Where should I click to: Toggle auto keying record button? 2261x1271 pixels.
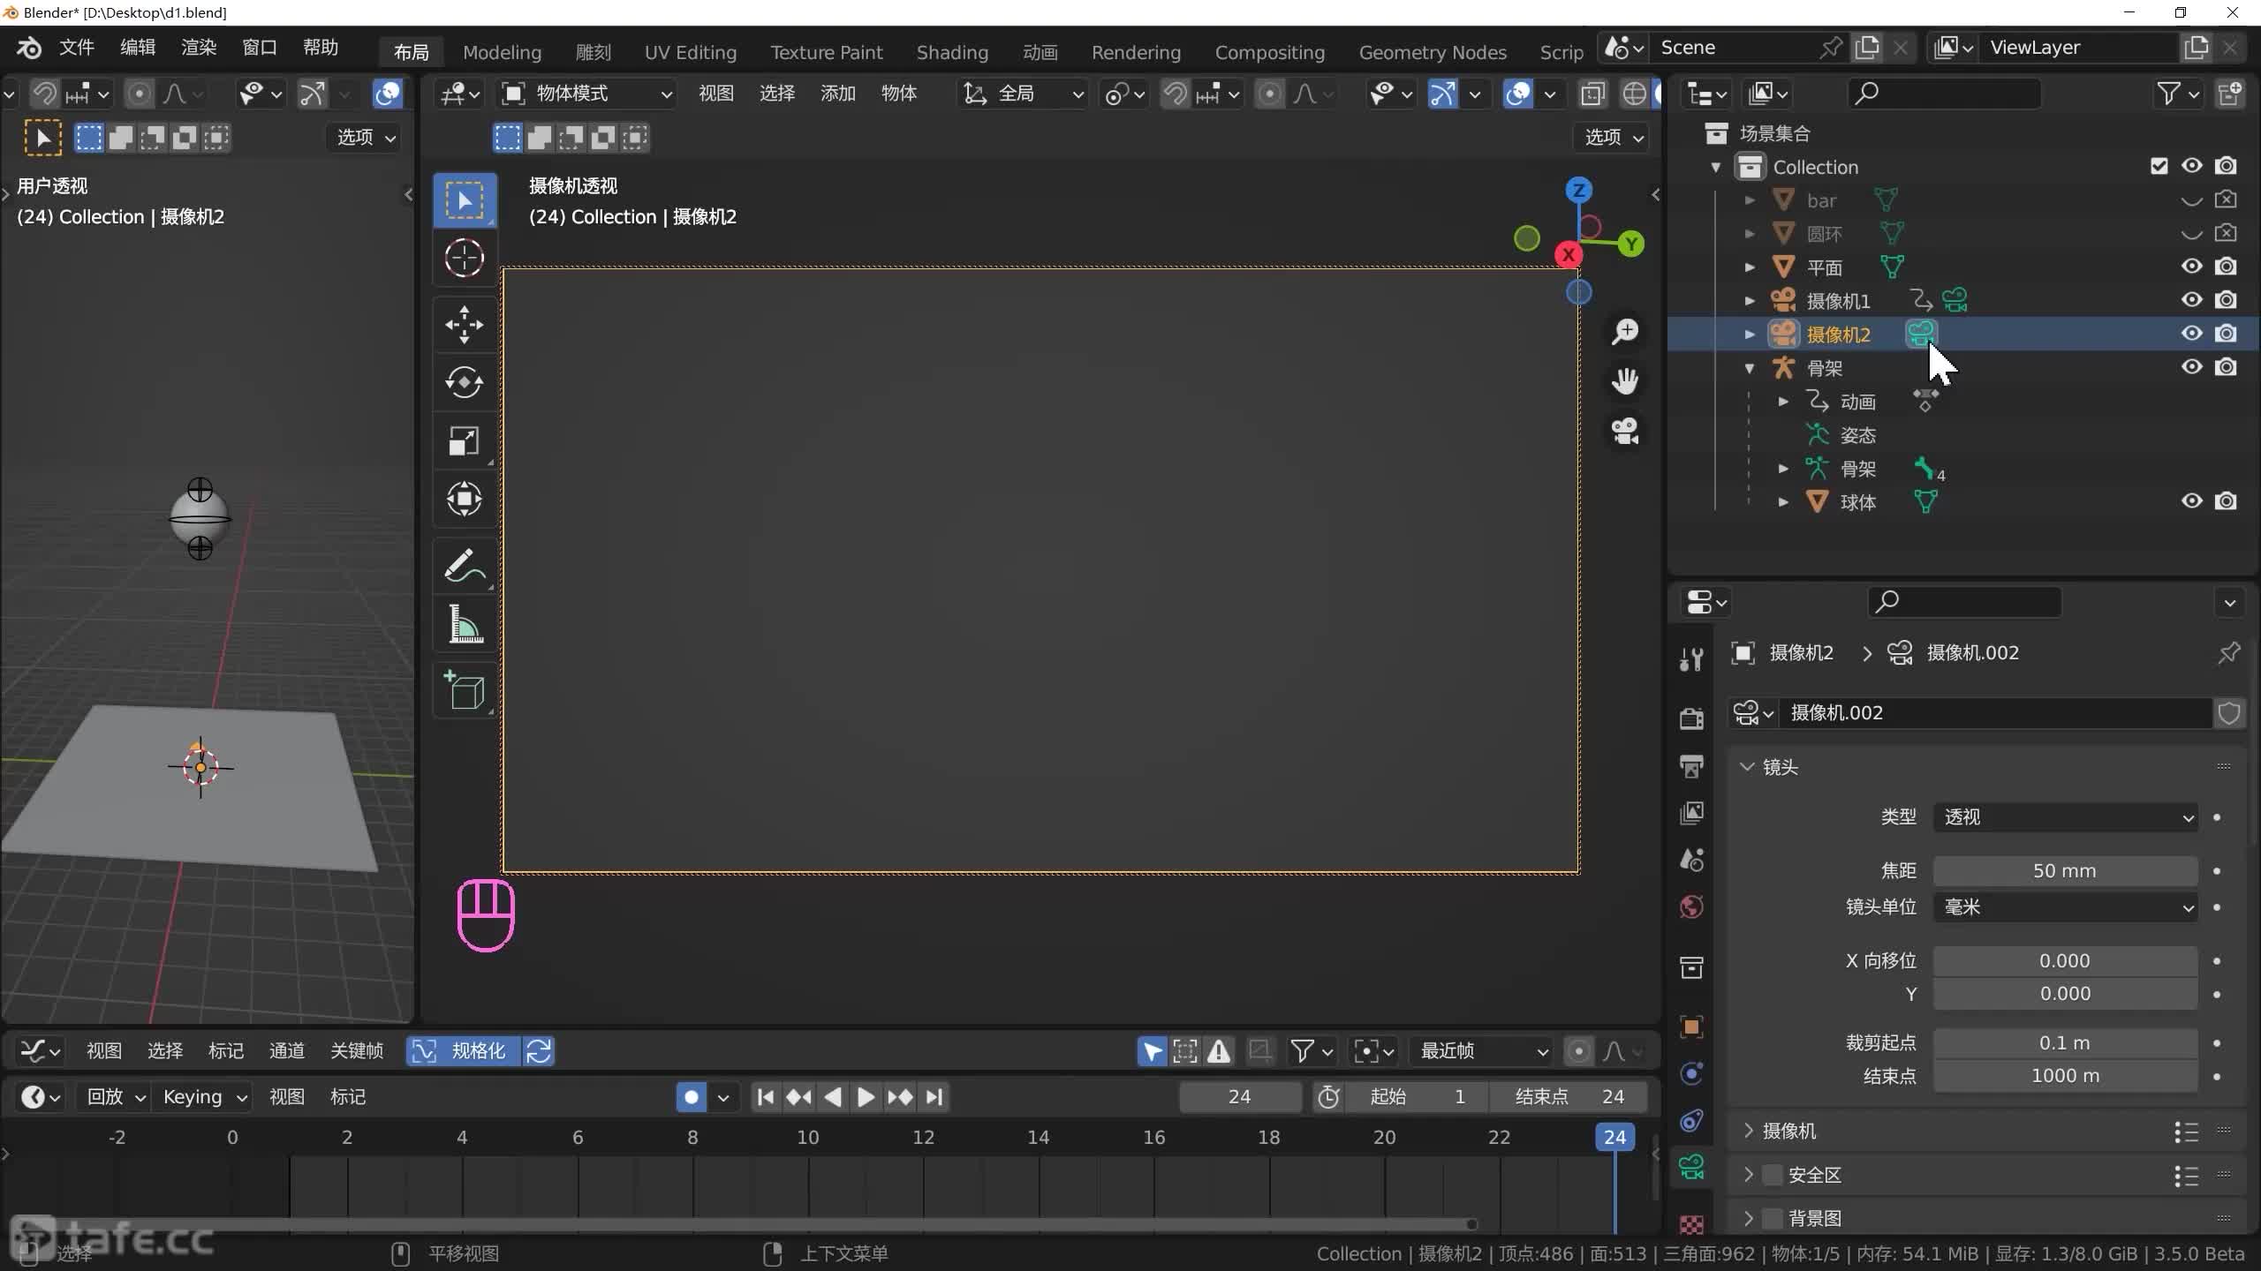692,1097
